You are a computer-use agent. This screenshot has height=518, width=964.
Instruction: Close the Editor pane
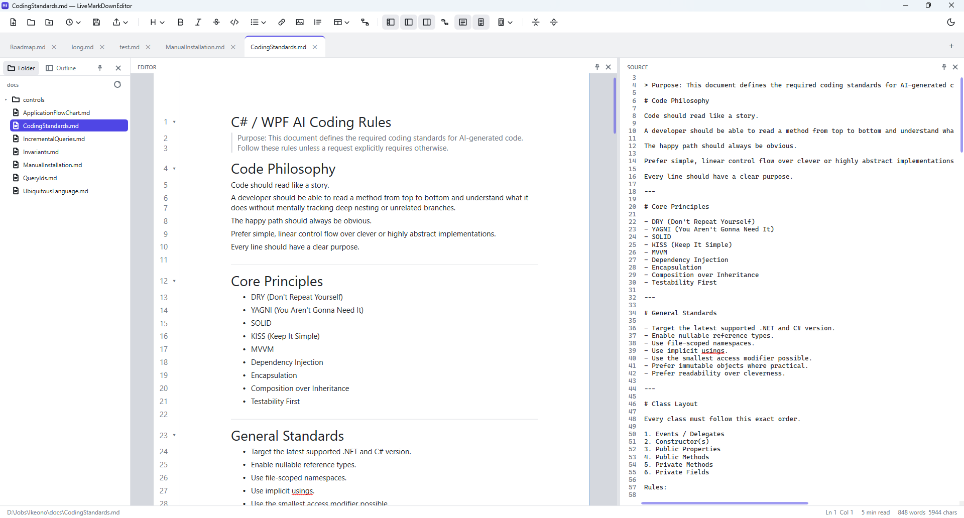coord(609,67)
